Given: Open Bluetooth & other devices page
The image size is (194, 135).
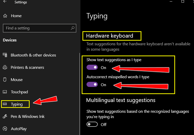Looking at the screenshot, I should pyautogui.click(x=33, y=55).
